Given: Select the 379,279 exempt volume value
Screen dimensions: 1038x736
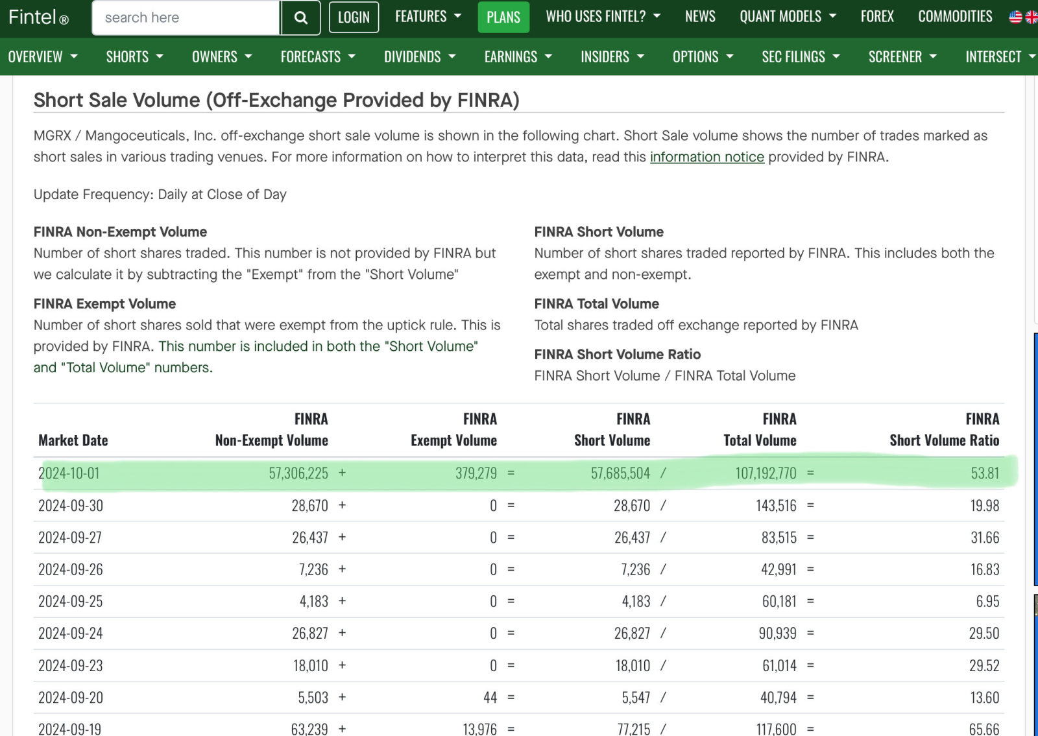Looking at the screenshot, I should (x=476, y=473).
